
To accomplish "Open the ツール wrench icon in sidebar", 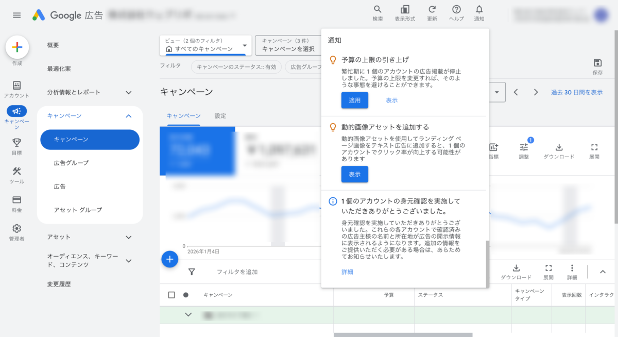I will pyautogui.click(x=16, y=172).
